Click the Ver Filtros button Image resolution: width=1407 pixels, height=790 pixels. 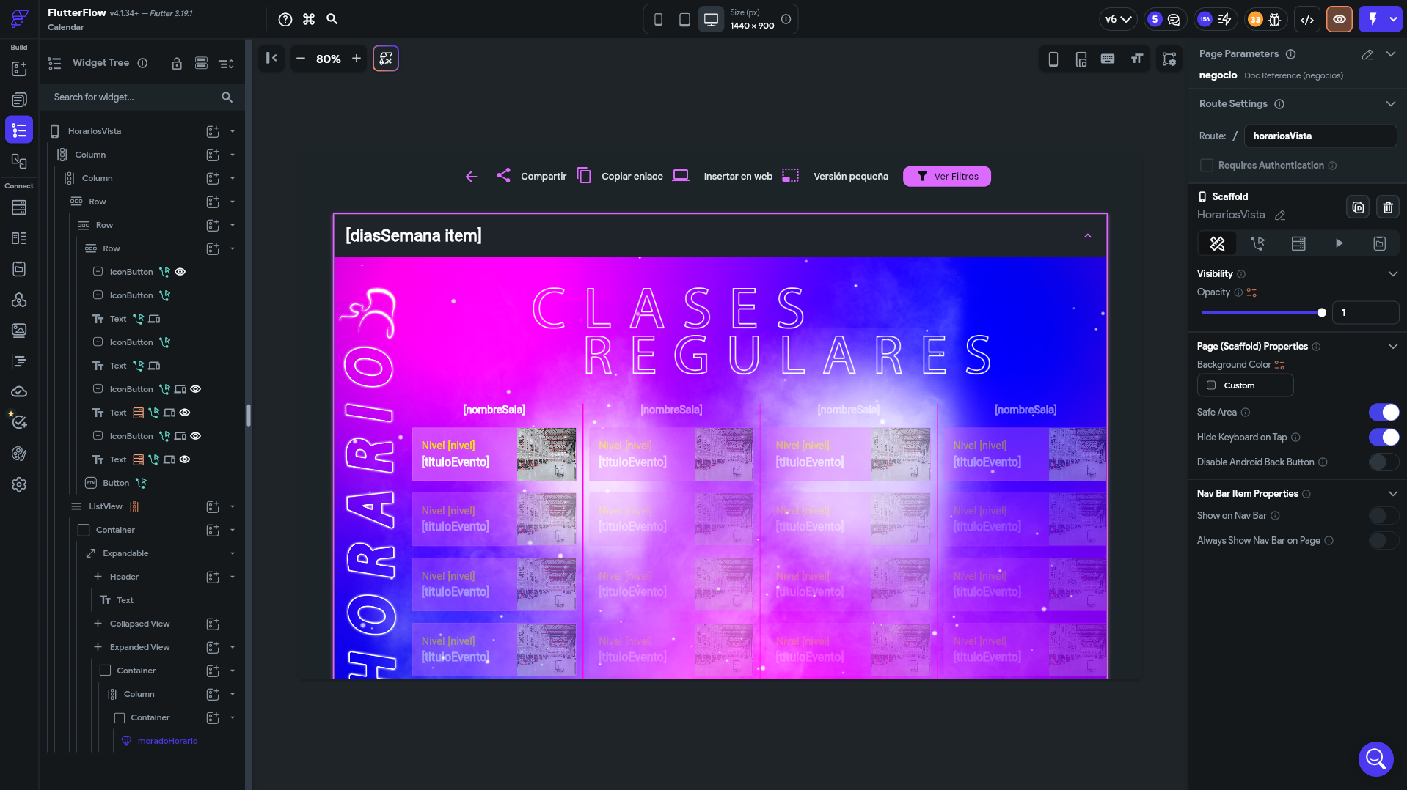946,176
